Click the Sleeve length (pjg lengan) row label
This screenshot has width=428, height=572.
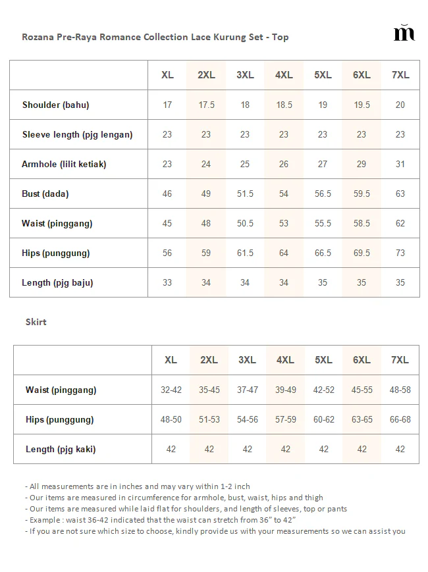[x=77, y=135]
